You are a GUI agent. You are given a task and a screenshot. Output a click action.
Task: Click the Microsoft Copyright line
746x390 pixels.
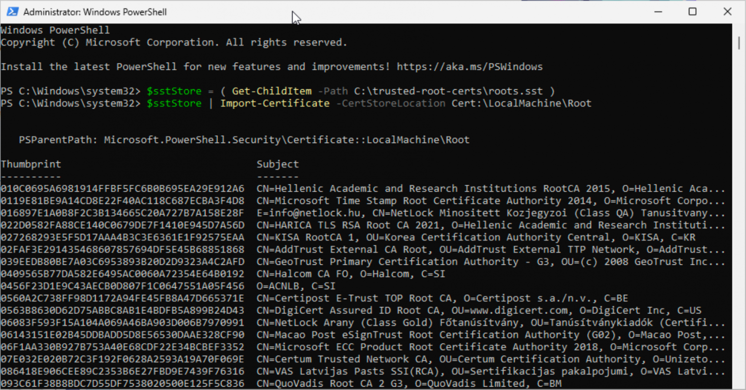(173, 42)
